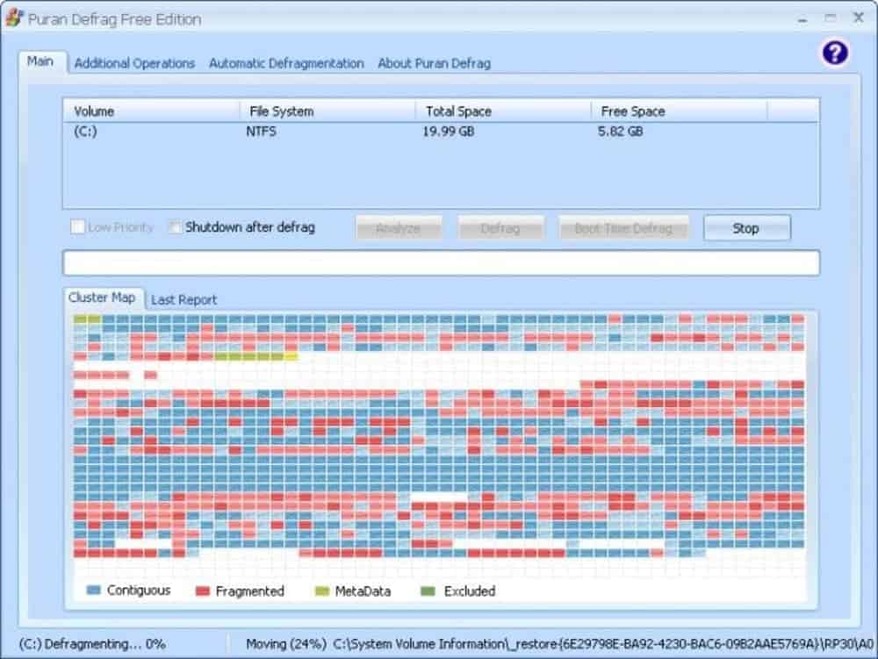Open the Additional Operations tab
This screenshot has height=659, width=878.
134,63
